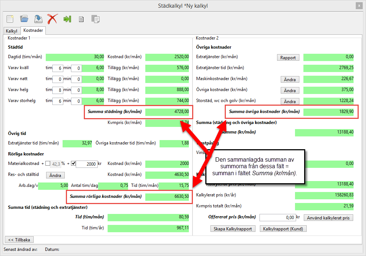
Task: Click the green arrow exit icon
Action: click(67, 19)
